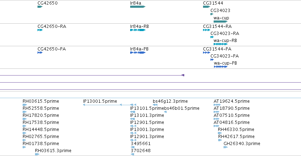Select the CG34023-PA protein glyph
Image resolution: width=301 pixels, height=156 pixels.
(212, 60)
